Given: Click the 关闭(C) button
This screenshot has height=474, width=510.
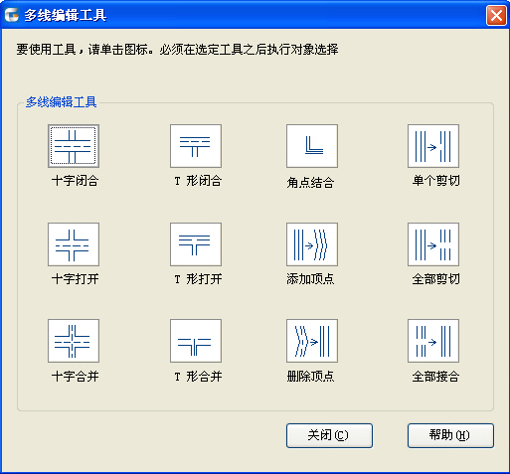Looking at the screenshot, I should tap(329, 435).
